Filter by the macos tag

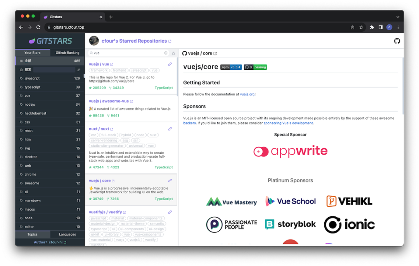click(x=50, y=209)
